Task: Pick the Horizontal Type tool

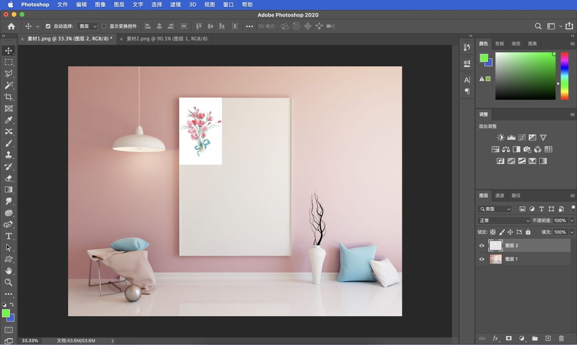Action: coord(8,236)
